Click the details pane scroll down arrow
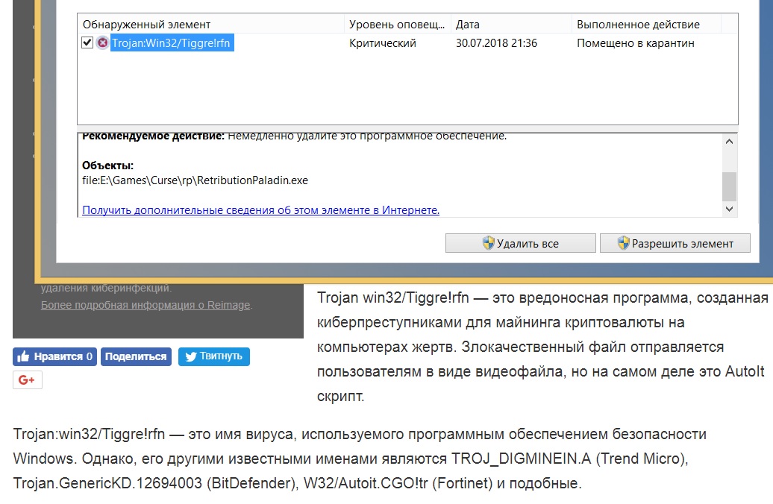Screen dimensions: 773x504 tap(730, 210)
